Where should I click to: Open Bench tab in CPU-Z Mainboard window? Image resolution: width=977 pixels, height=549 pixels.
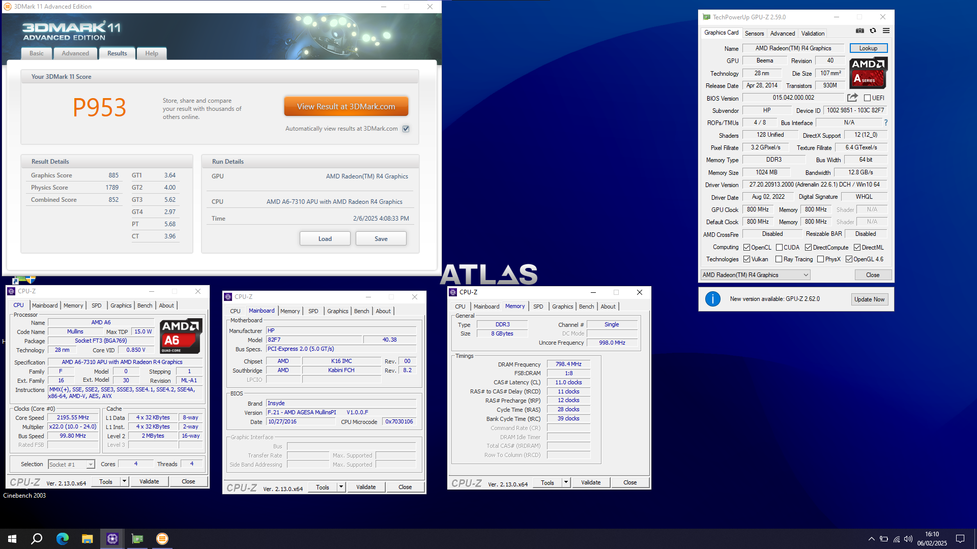coord(361,311)
